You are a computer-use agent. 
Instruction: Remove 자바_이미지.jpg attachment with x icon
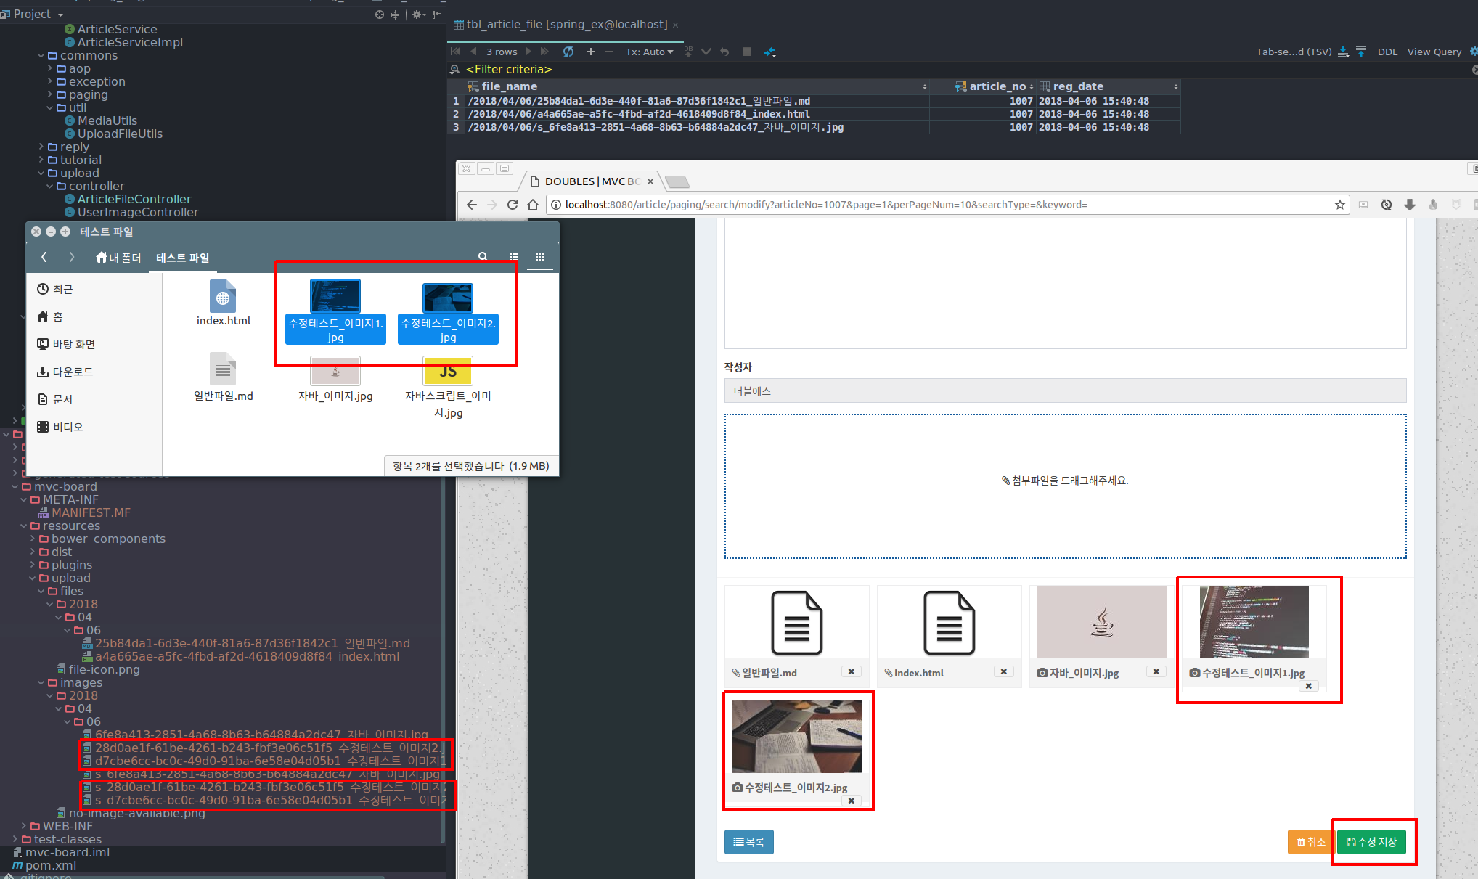1156,671
